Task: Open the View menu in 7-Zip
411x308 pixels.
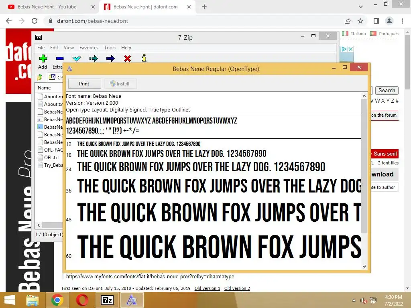Action: (x=69, y=48)
